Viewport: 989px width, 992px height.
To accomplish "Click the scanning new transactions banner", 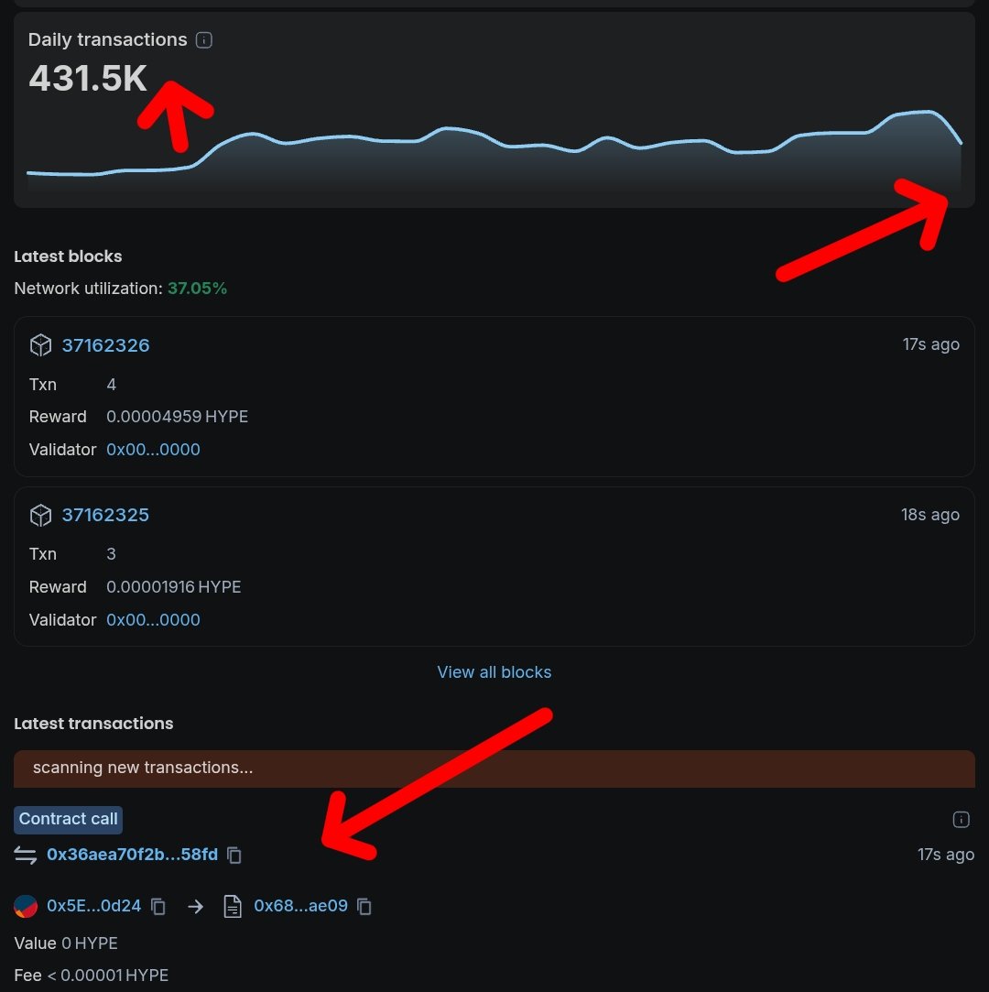I will 494,769.
